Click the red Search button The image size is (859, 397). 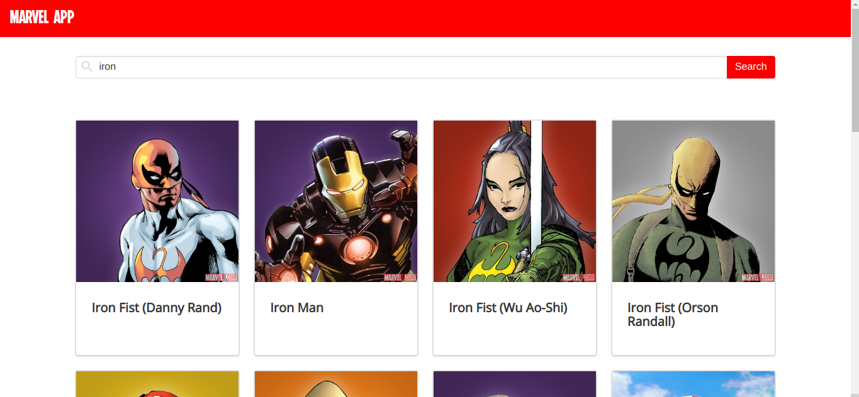click(x=751, y=67)
